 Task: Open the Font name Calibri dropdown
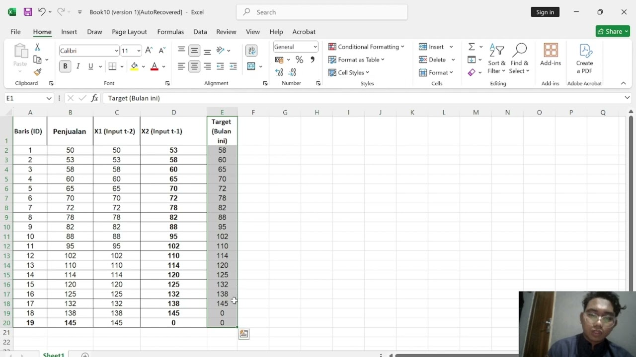[117, 51]
